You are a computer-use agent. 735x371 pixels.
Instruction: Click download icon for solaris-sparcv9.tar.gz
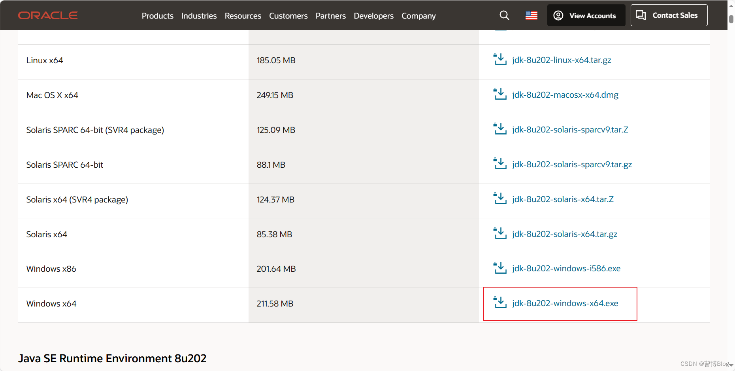(500, 164)
